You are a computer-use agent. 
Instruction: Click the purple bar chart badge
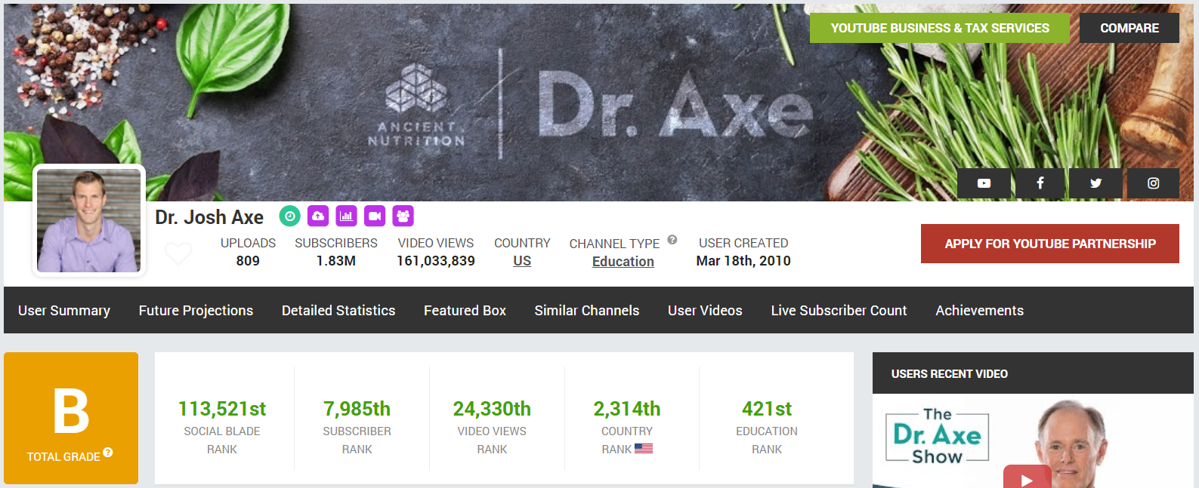(347, 216)
